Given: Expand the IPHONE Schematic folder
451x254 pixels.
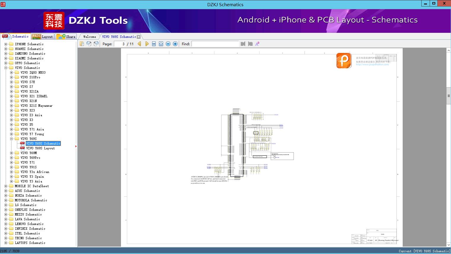Looking at the screenshot, I should [6, 44].
